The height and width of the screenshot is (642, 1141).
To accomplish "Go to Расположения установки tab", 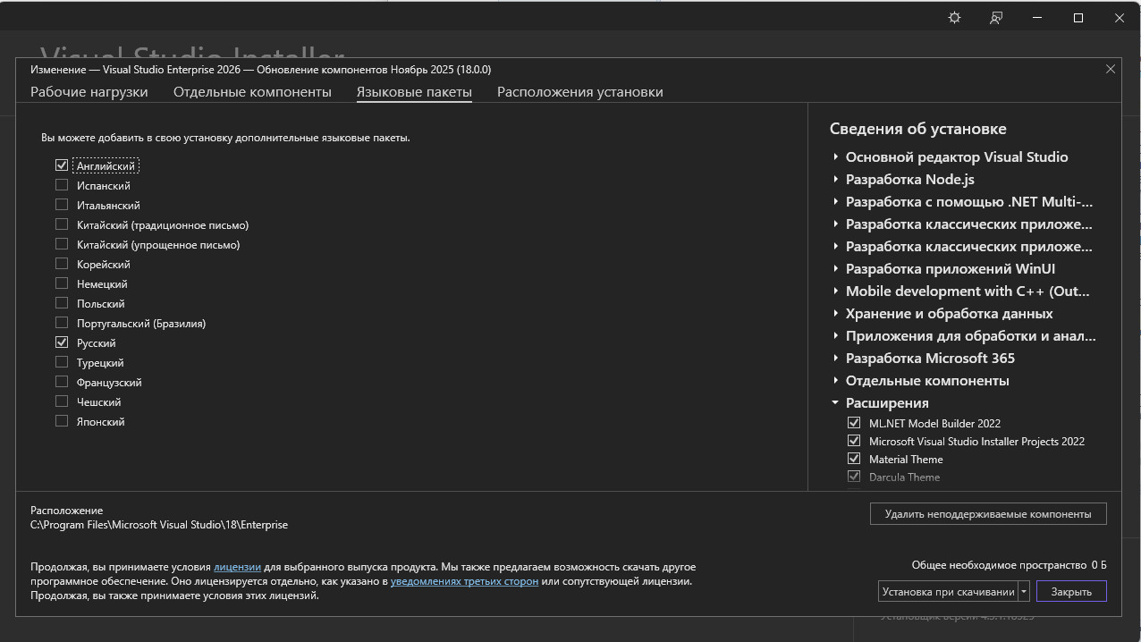I will (579, 92).
